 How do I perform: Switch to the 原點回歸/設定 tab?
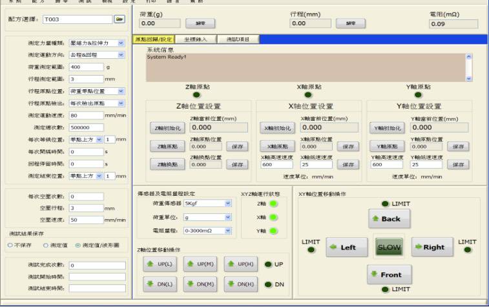click(x=154, y=39)
